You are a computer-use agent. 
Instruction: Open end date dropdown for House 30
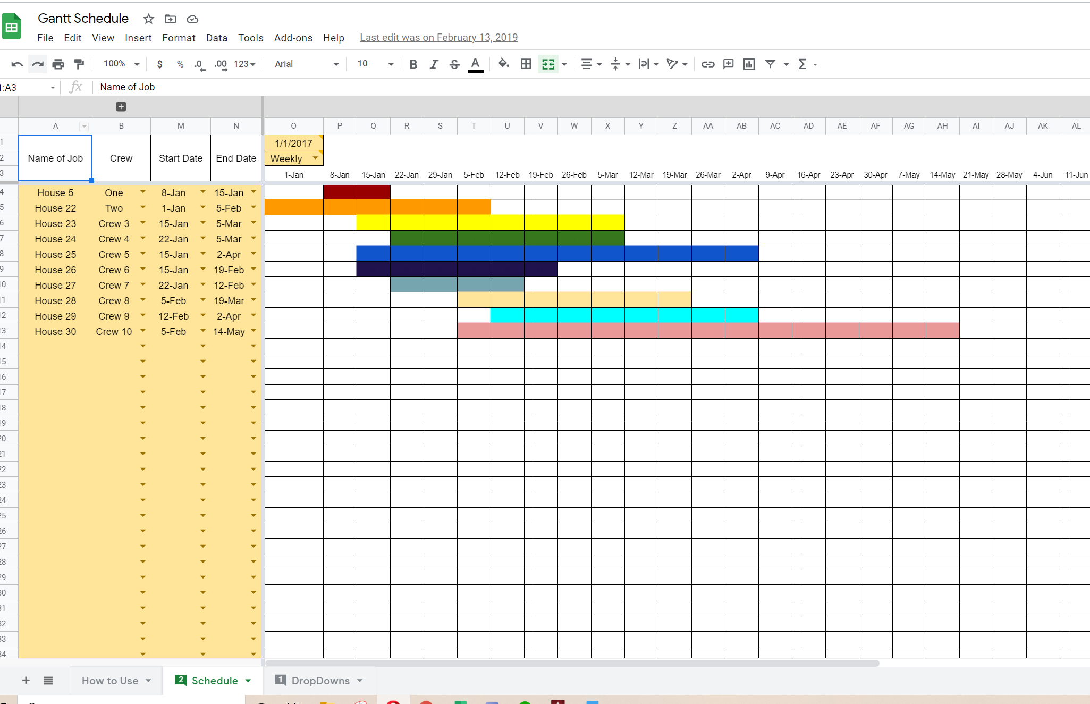pyautogui.click(x=254, y=330)
